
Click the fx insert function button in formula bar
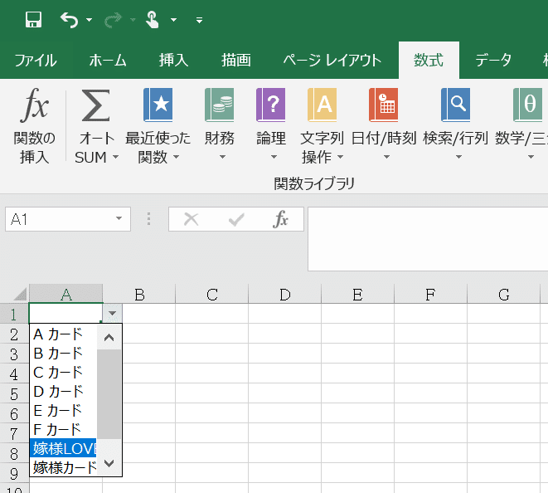coord(280,219)
